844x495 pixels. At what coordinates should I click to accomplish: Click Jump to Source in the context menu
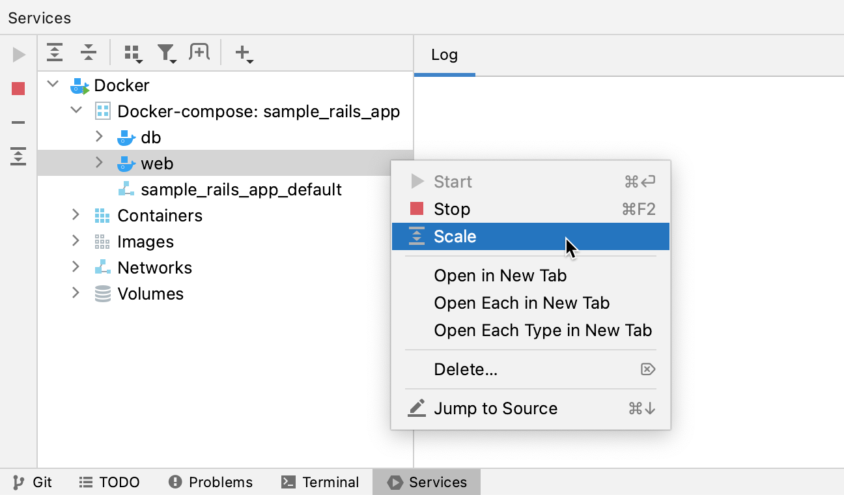pos(496,408)
